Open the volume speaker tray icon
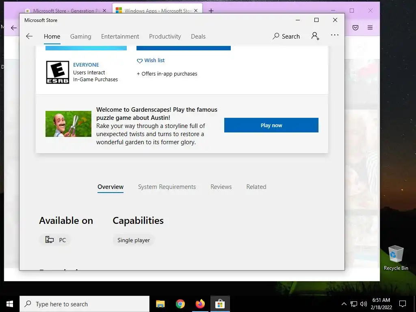The width and height of the screenshot is (416, 312). [x=364, y=304]
